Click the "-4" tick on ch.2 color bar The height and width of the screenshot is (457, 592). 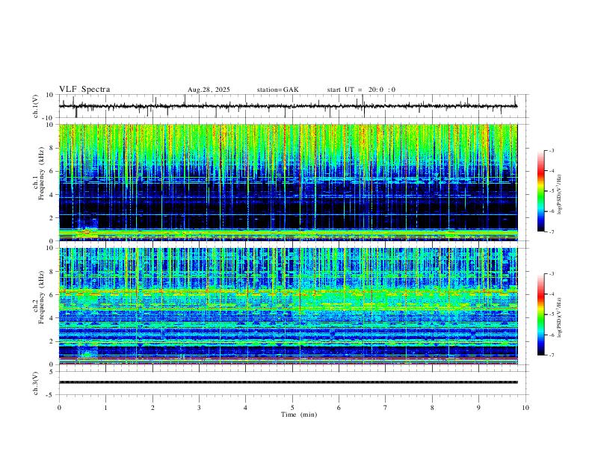[x=551, y=294]
